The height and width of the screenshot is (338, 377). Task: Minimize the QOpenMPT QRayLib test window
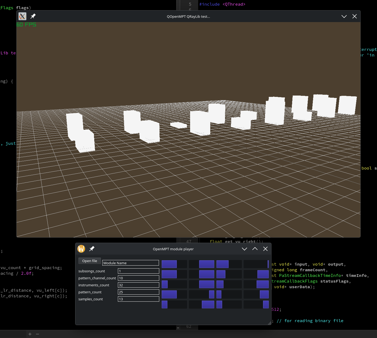pos(344,16)
